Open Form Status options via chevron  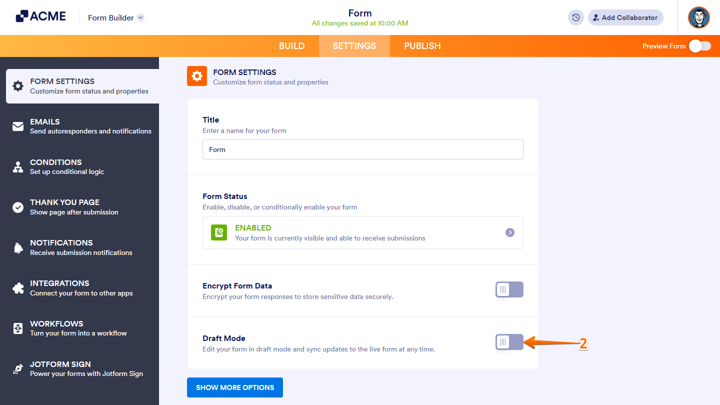(509, 232)
